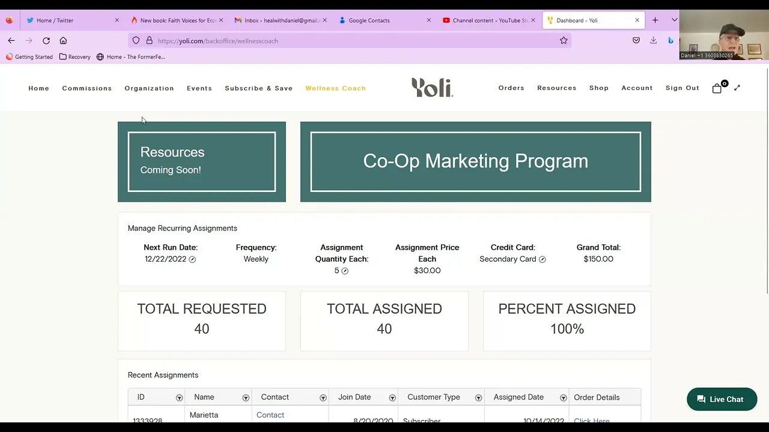Viewport: 769px width, 432px height.
Task: Open the shopping cart icon
Action: tap(717, 88)
